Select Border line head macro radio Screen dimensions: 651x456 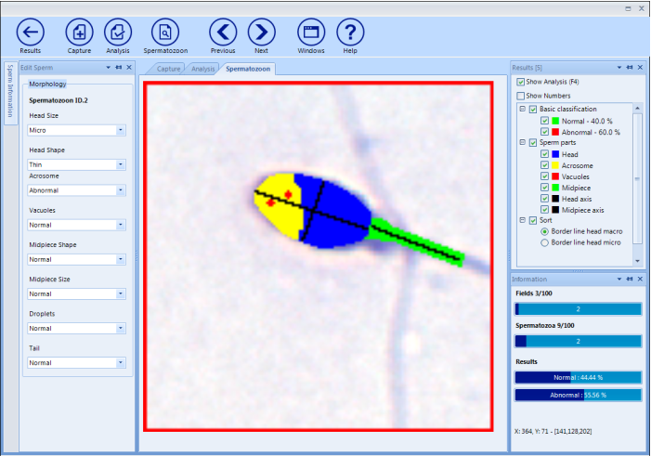pyautogui.click(x=545, y=231)
